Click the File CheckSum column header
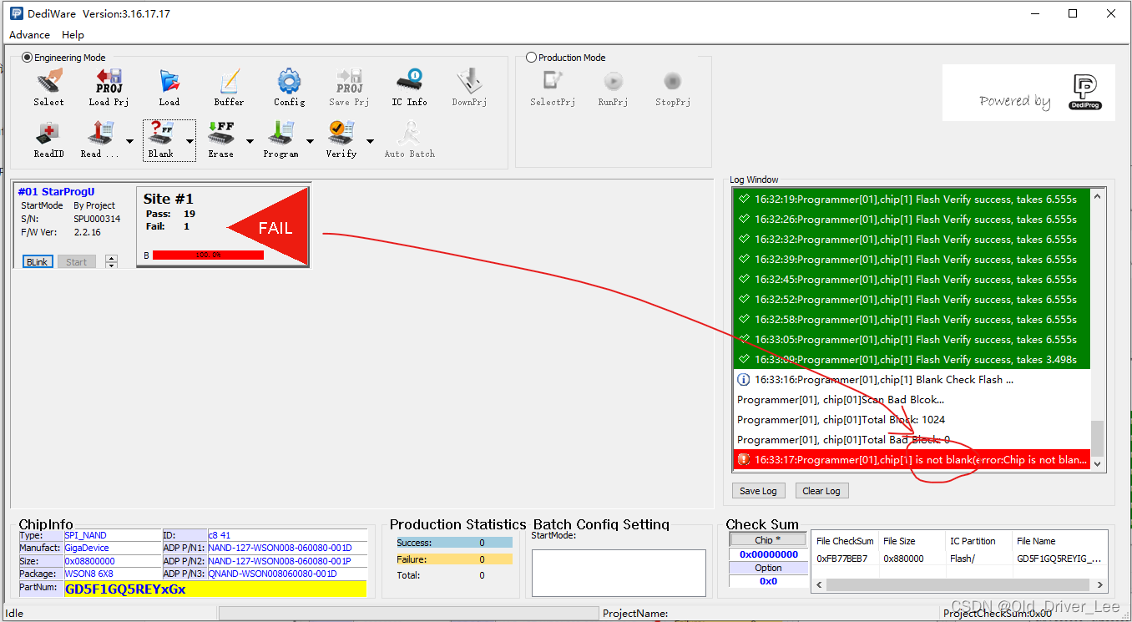 tap(846, 541)
